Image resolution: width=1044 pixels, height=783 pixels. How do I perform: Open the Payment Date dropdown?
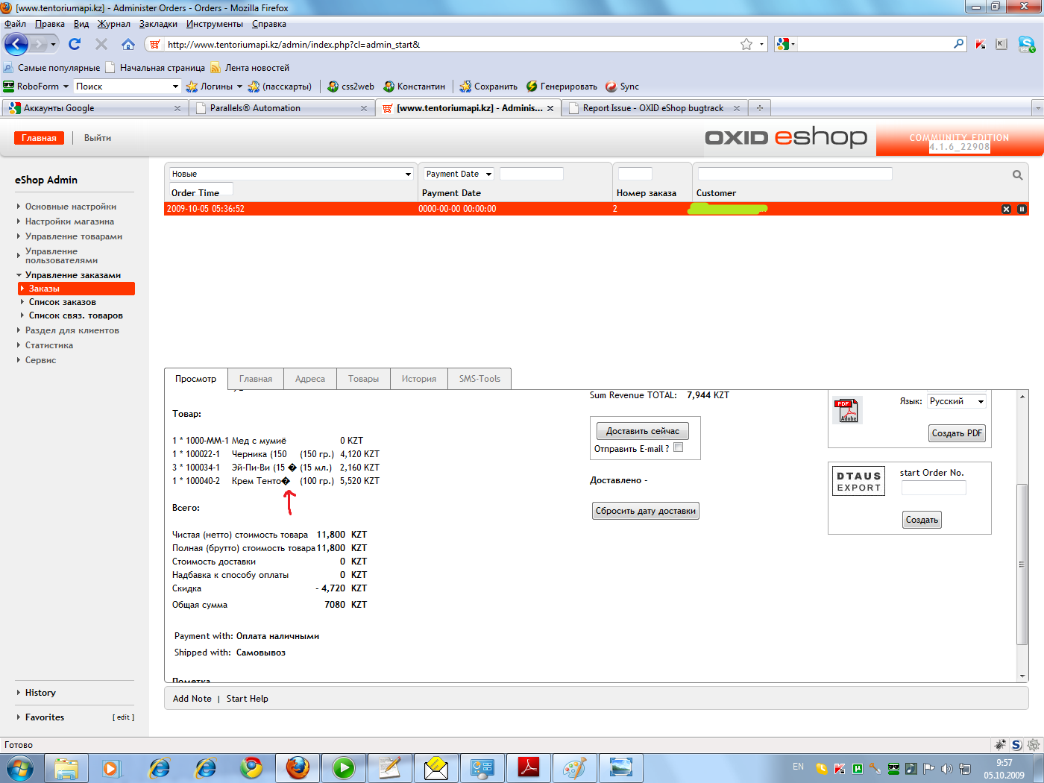click(x=459, y=174)
